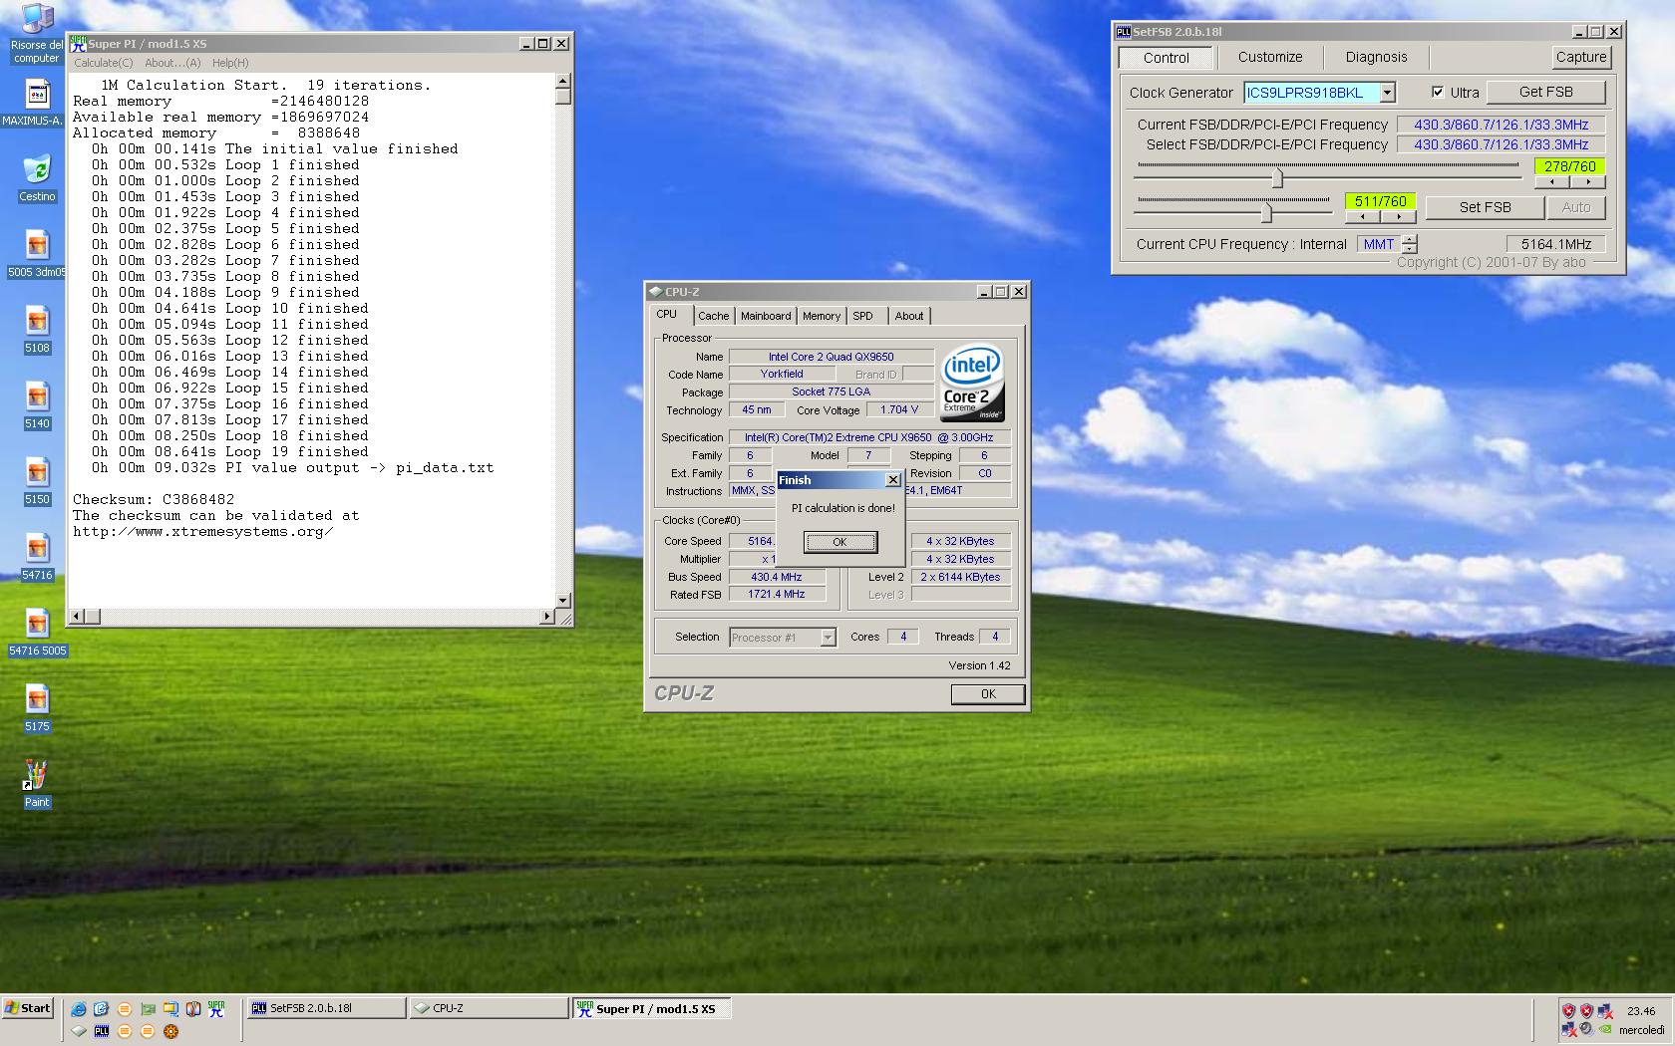The width and height of the screenshot is (1675, 1046).
Task: Open the Cestino recycle bin icon
Action: pos(37,179)
